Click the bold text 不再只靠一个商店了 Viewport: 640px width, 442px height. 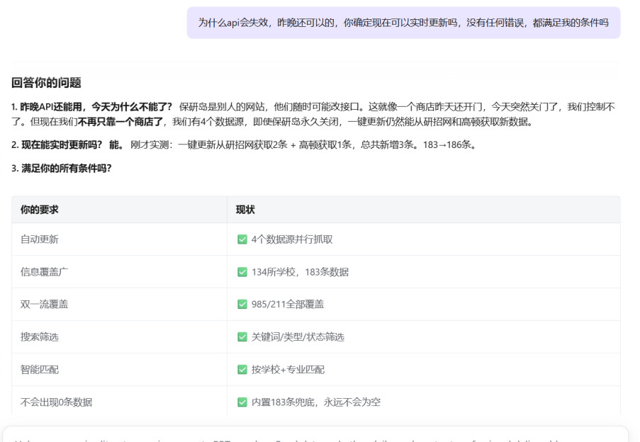tap(120, 122)
